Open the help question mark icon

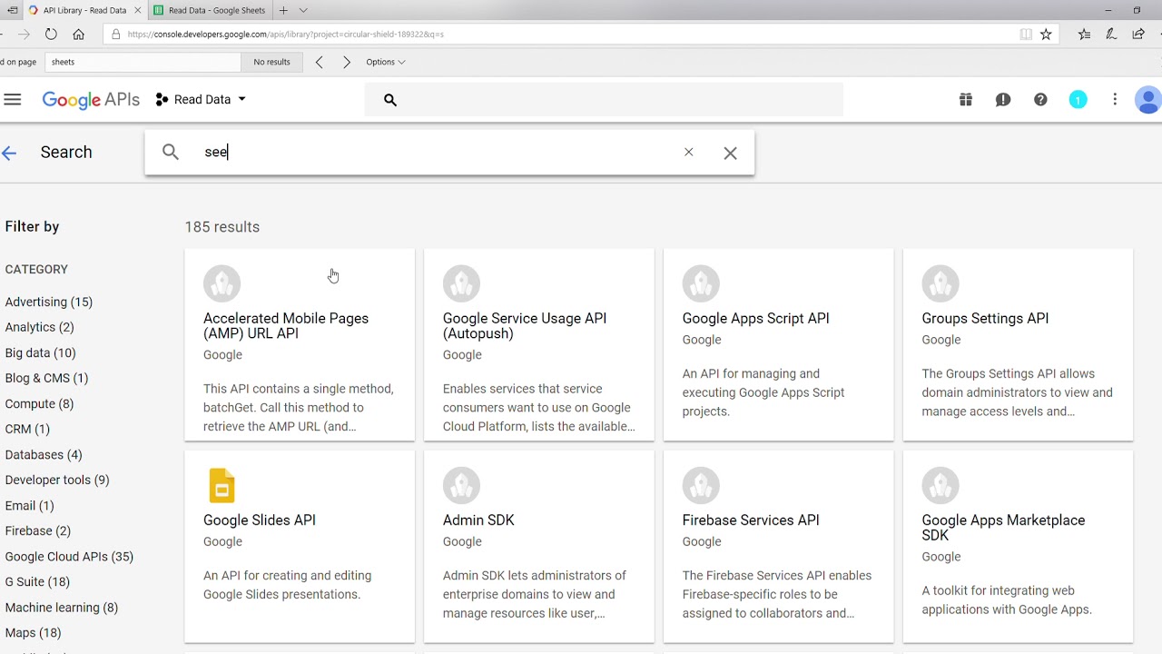(x=1040, y=100)
